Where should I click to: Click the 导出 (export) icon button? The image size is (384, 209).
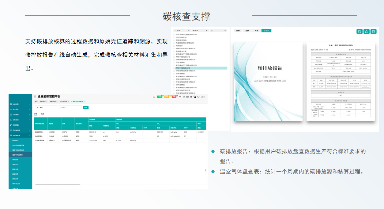click(367, 31)
